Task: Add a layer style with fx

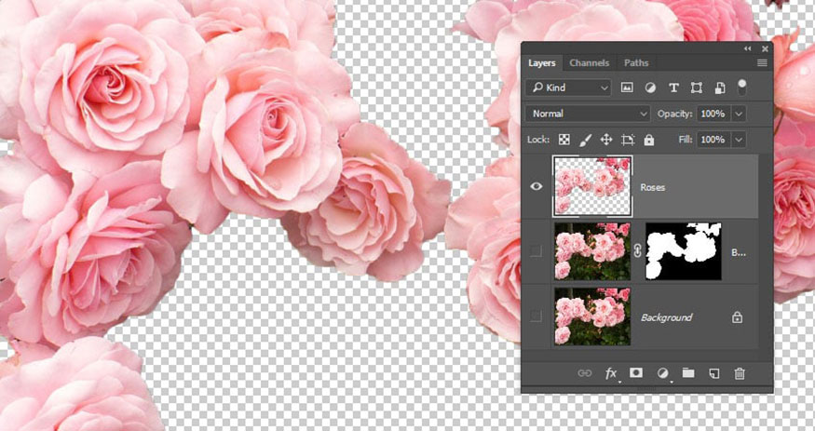Action: tap(611, 373)
